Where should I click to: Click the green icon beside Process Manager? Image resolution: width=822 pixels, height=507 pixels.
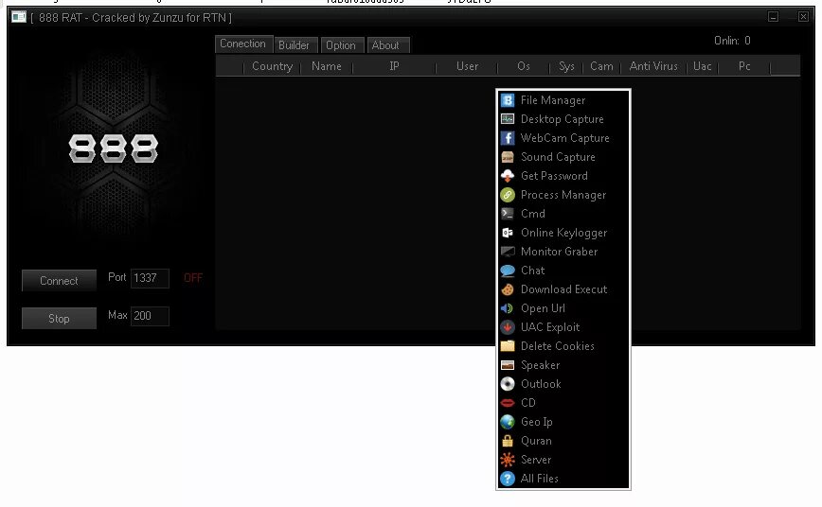point(508,195)
